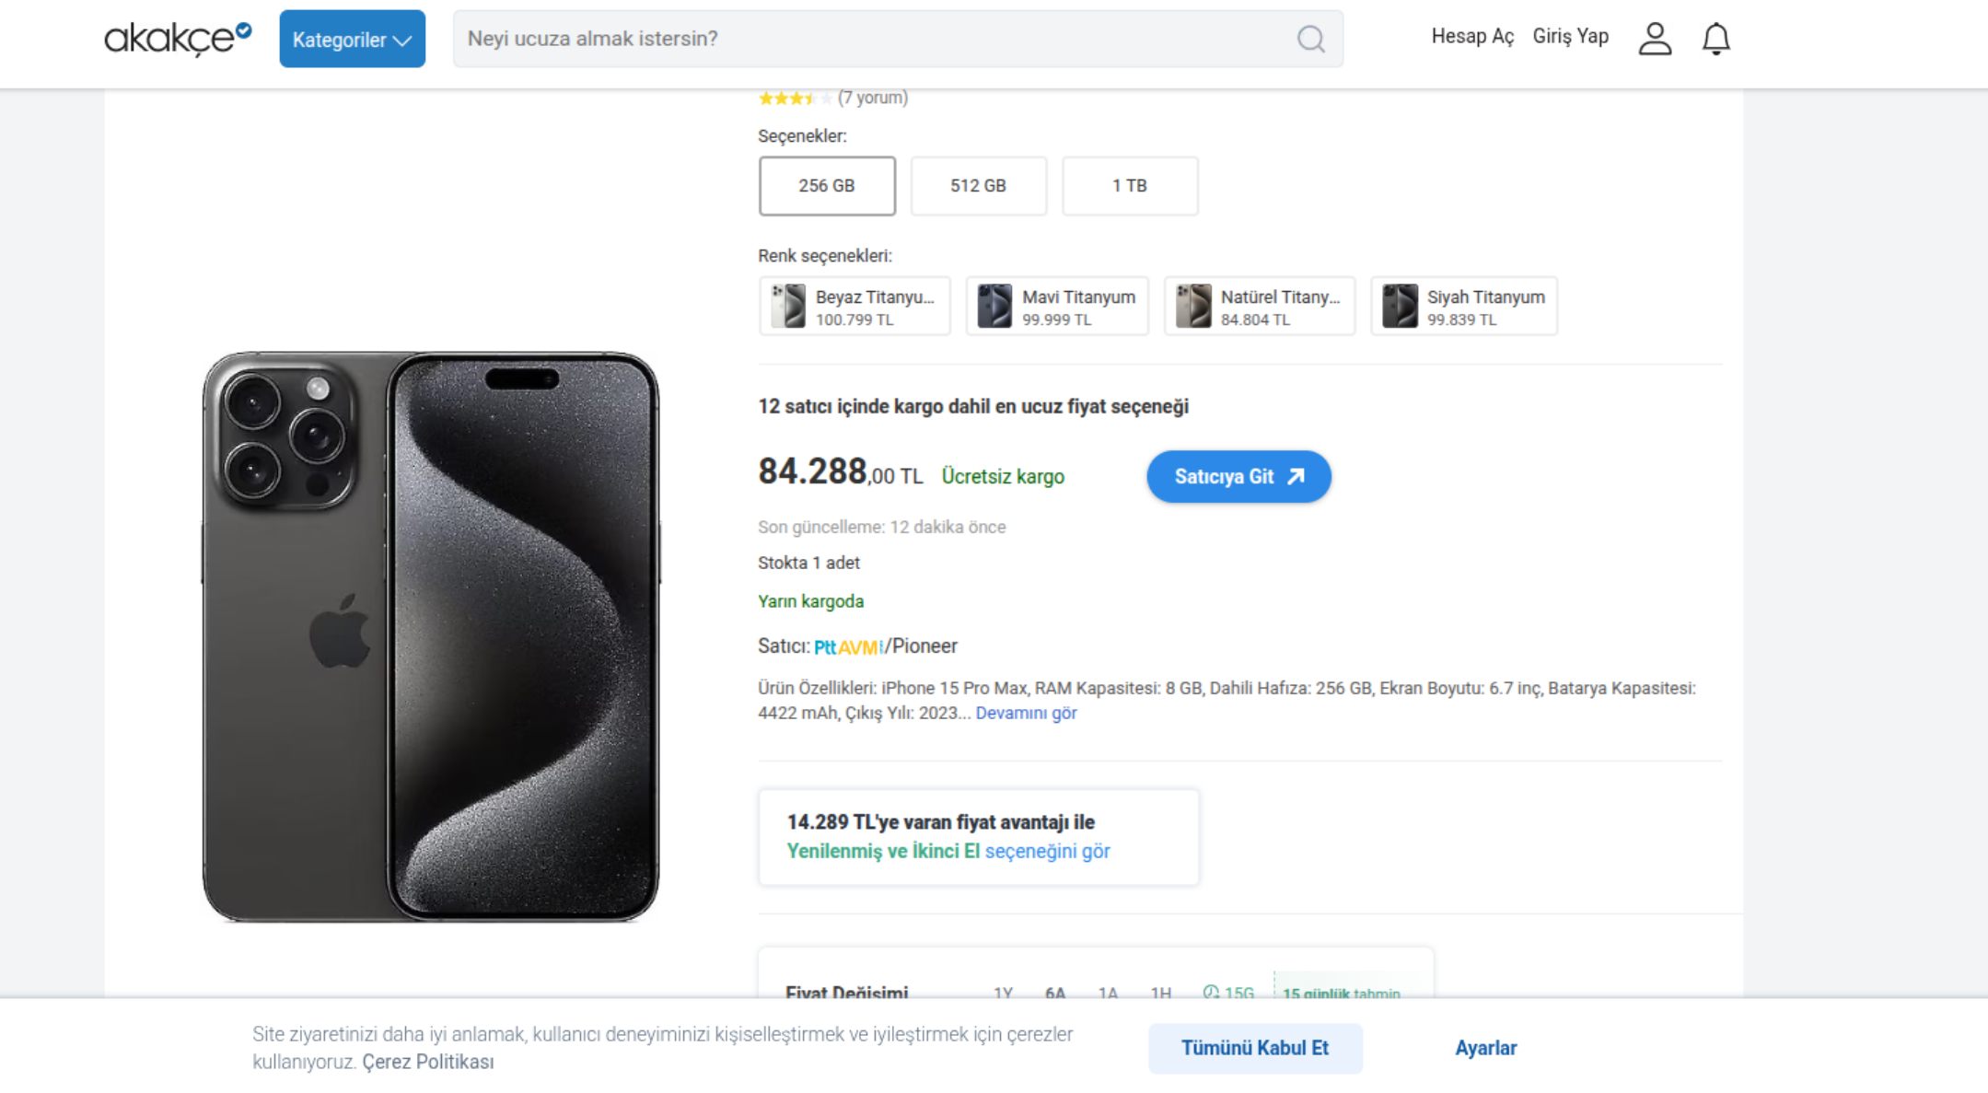Switch price chart to 6A tab

point(1055,993)
